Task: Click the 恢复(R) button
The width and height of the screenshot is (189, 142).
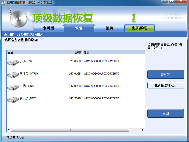Action: tap(166, 75)
